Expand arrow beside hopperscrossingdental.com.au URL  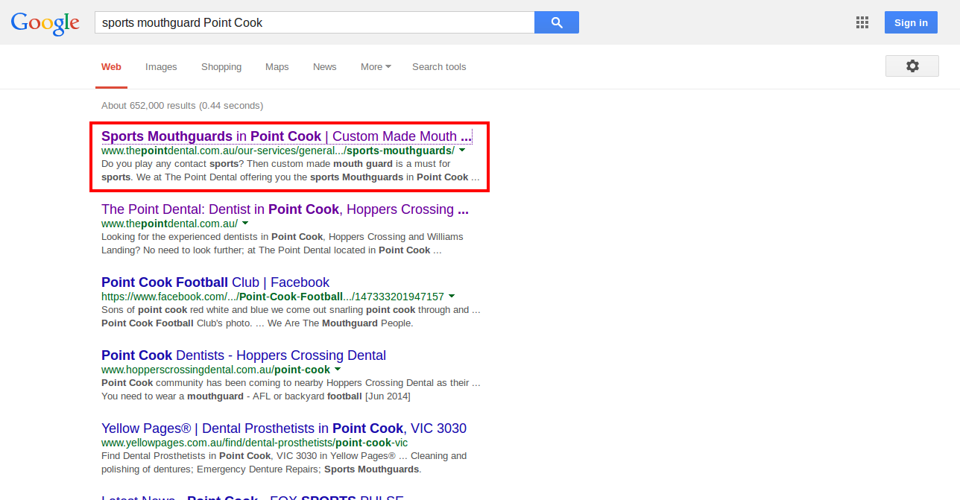338,369
